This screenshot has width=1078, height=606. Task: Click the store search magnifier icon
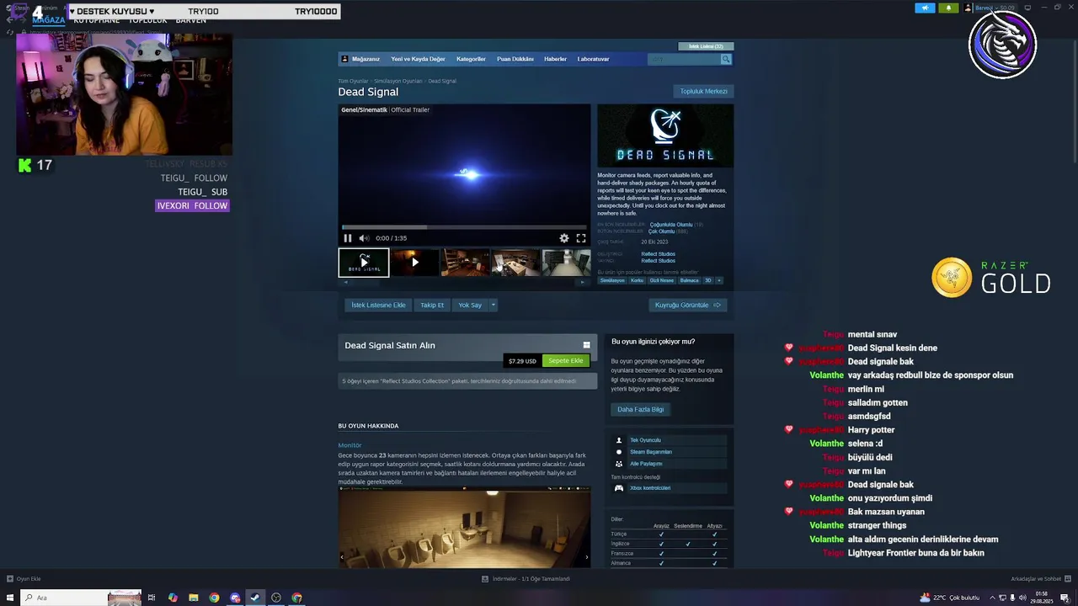[726, 59]
